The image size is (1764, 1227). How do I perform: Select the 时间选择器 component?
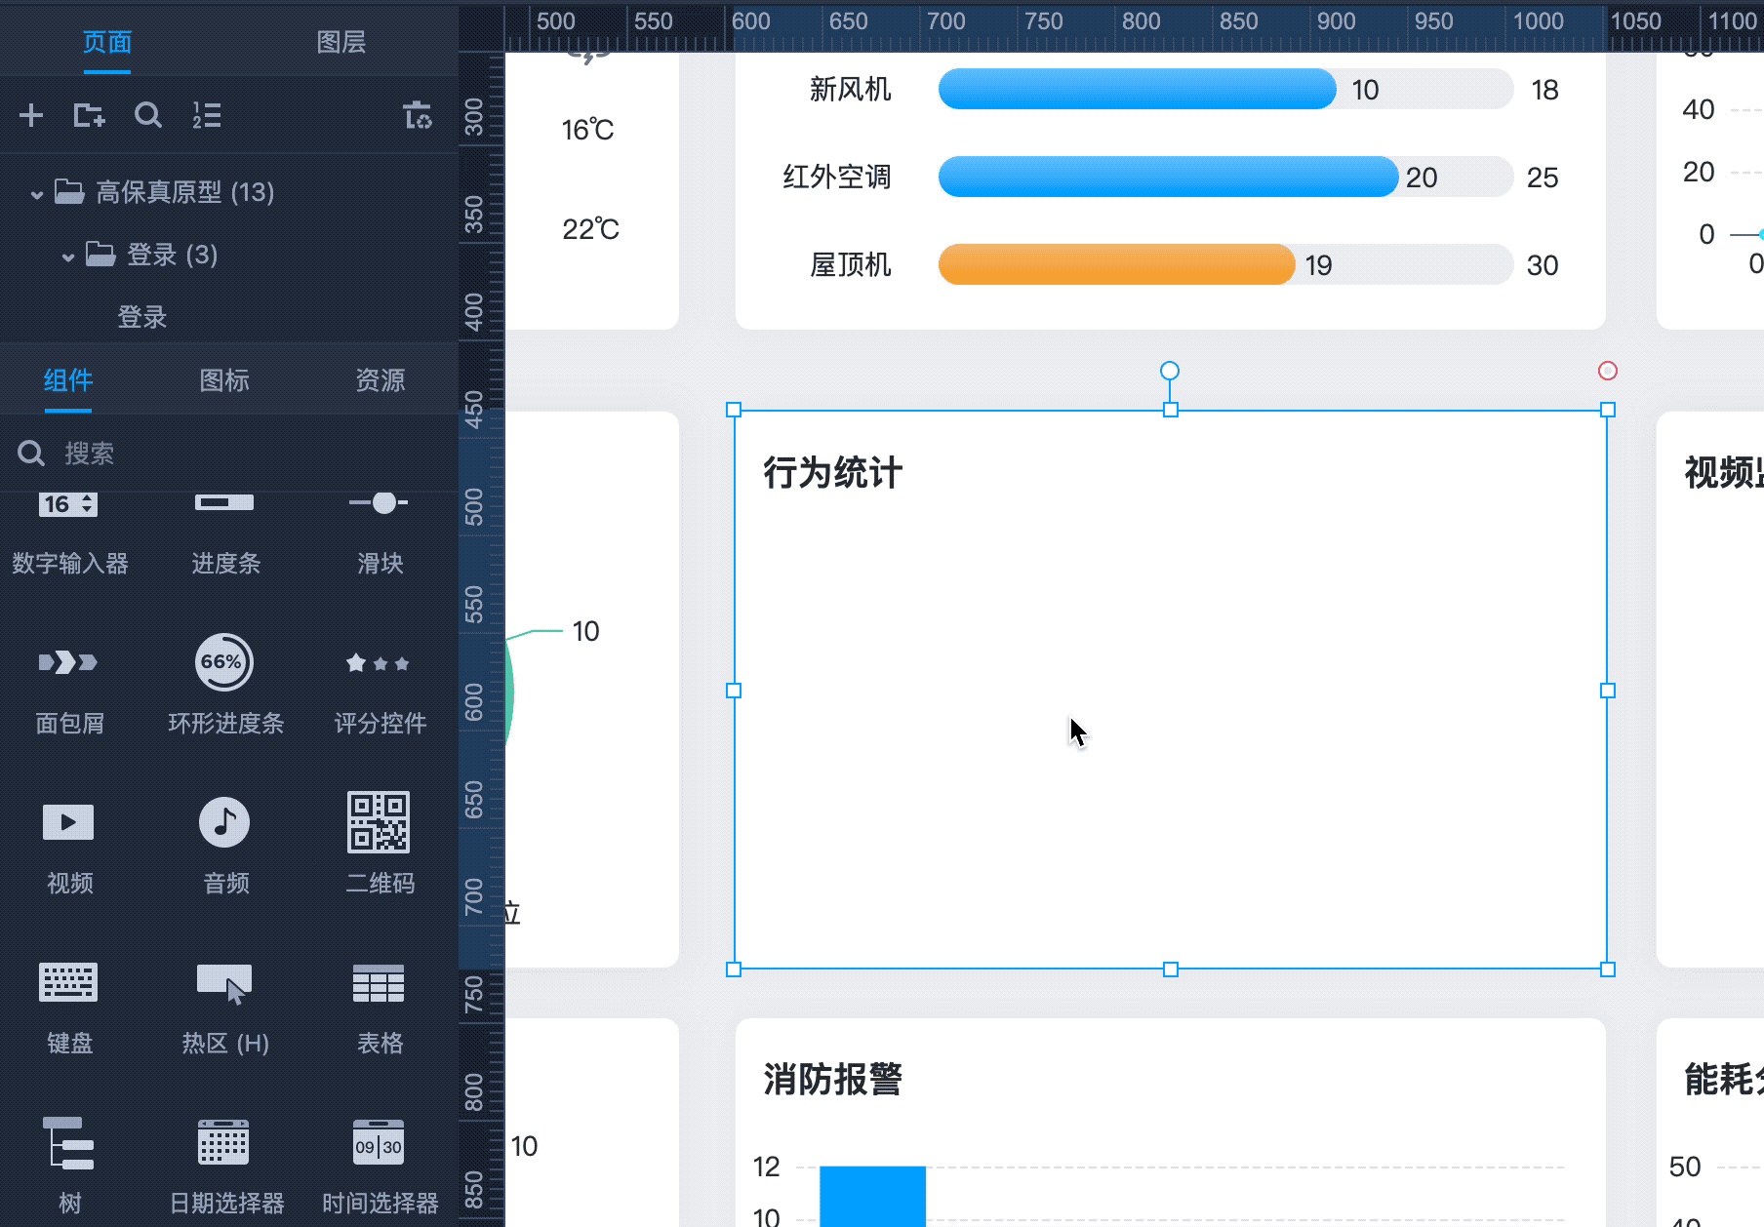tap(380, 1167)
